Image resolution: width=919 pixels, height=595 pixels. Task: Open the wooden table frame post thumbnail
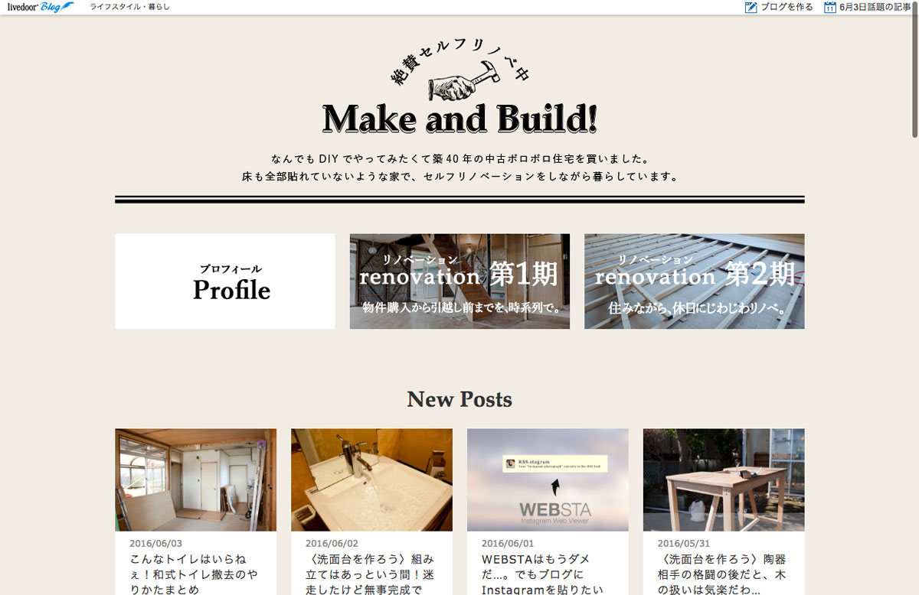point(724,480)
